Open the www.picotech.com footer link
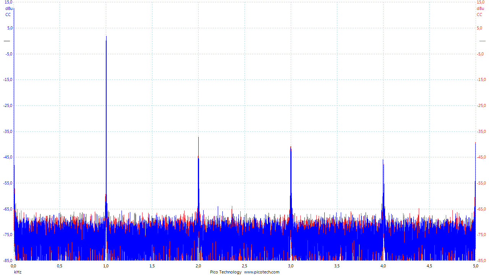 pyautogui.click(x=262, y=272)
